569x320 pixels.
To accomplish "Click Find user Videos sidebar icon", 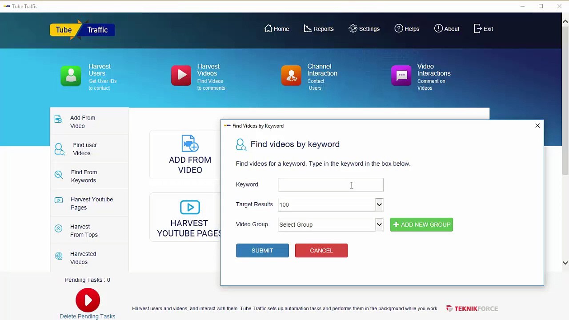I will point(59,149).
